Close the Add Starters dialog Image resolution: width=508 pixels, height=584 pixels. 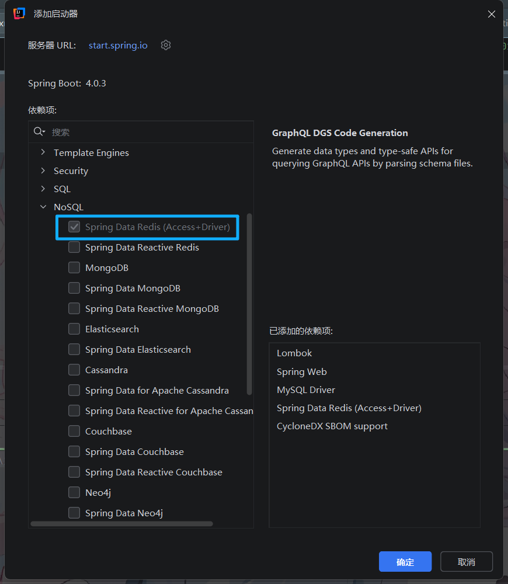point(492,14)
